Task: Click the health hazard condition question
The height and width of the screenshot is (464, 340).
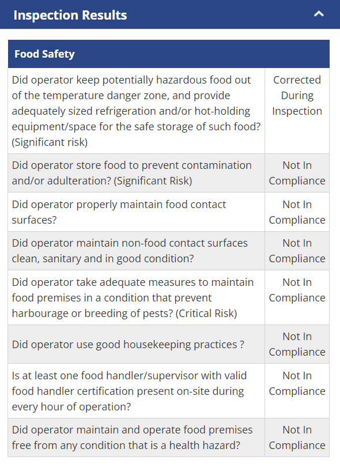Action: click(x=133, y=437)
